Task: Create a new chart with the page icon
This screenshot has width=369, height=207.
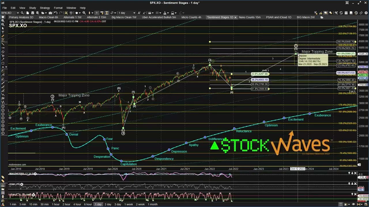Action: pos(27,13)
